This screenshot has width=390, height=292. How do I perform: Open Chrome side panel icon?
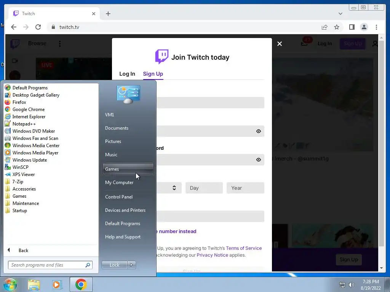tap(352, 27)
